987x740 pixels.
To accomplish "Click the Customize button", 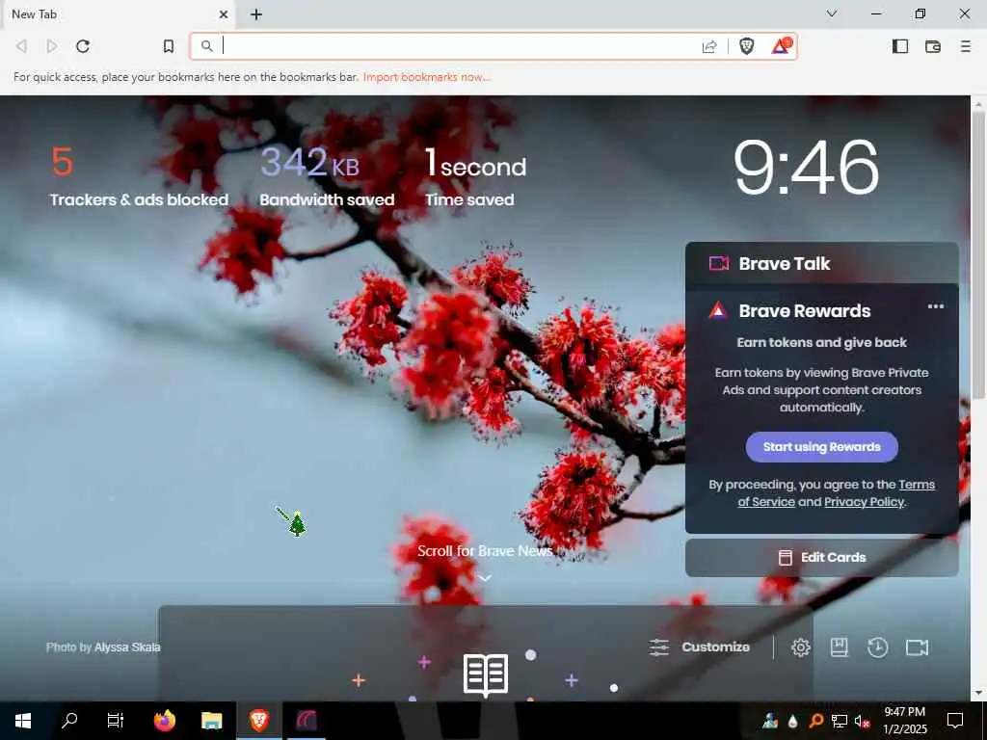I will [x=700, y=647].
